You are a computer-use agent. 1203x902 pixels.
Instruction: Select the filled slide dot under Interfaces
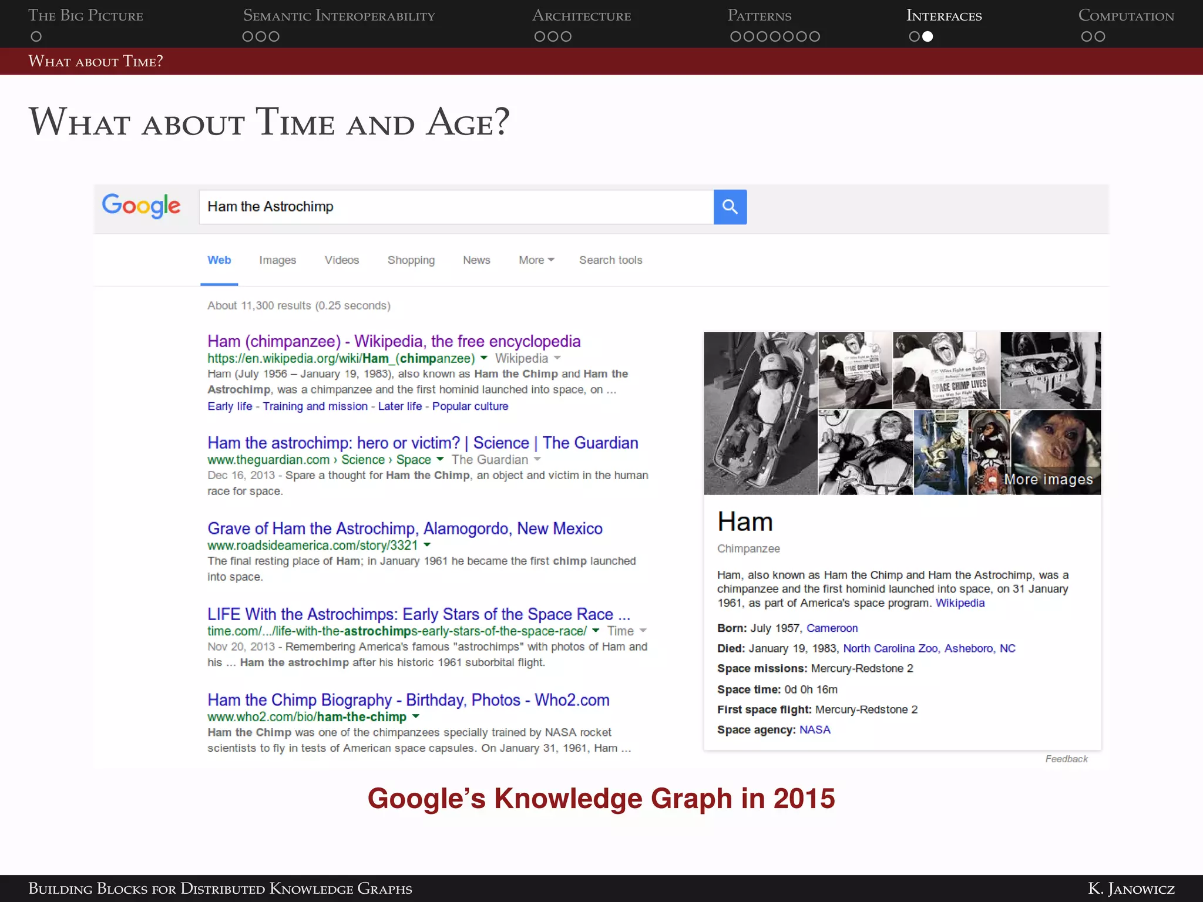point(928,36)
